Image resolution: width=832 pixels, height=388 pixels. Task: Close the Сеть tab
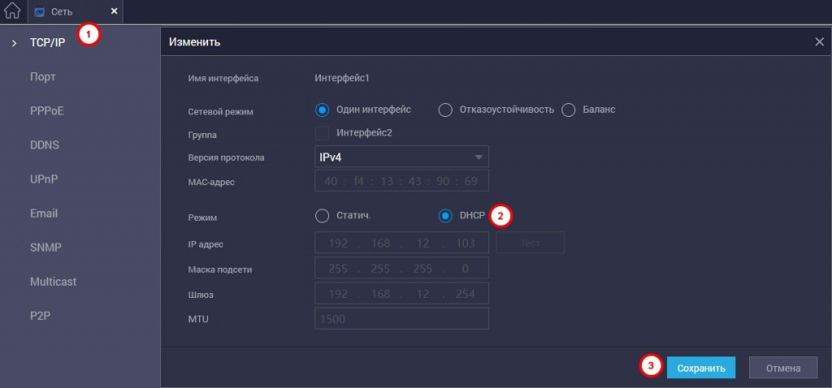114,11
